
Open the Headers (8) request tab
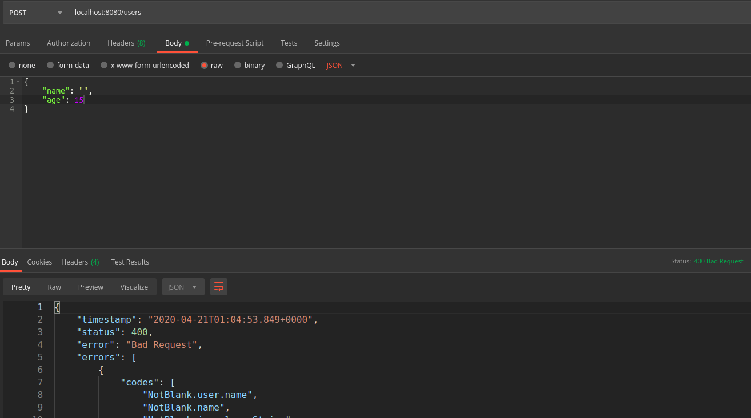(126, 43)
